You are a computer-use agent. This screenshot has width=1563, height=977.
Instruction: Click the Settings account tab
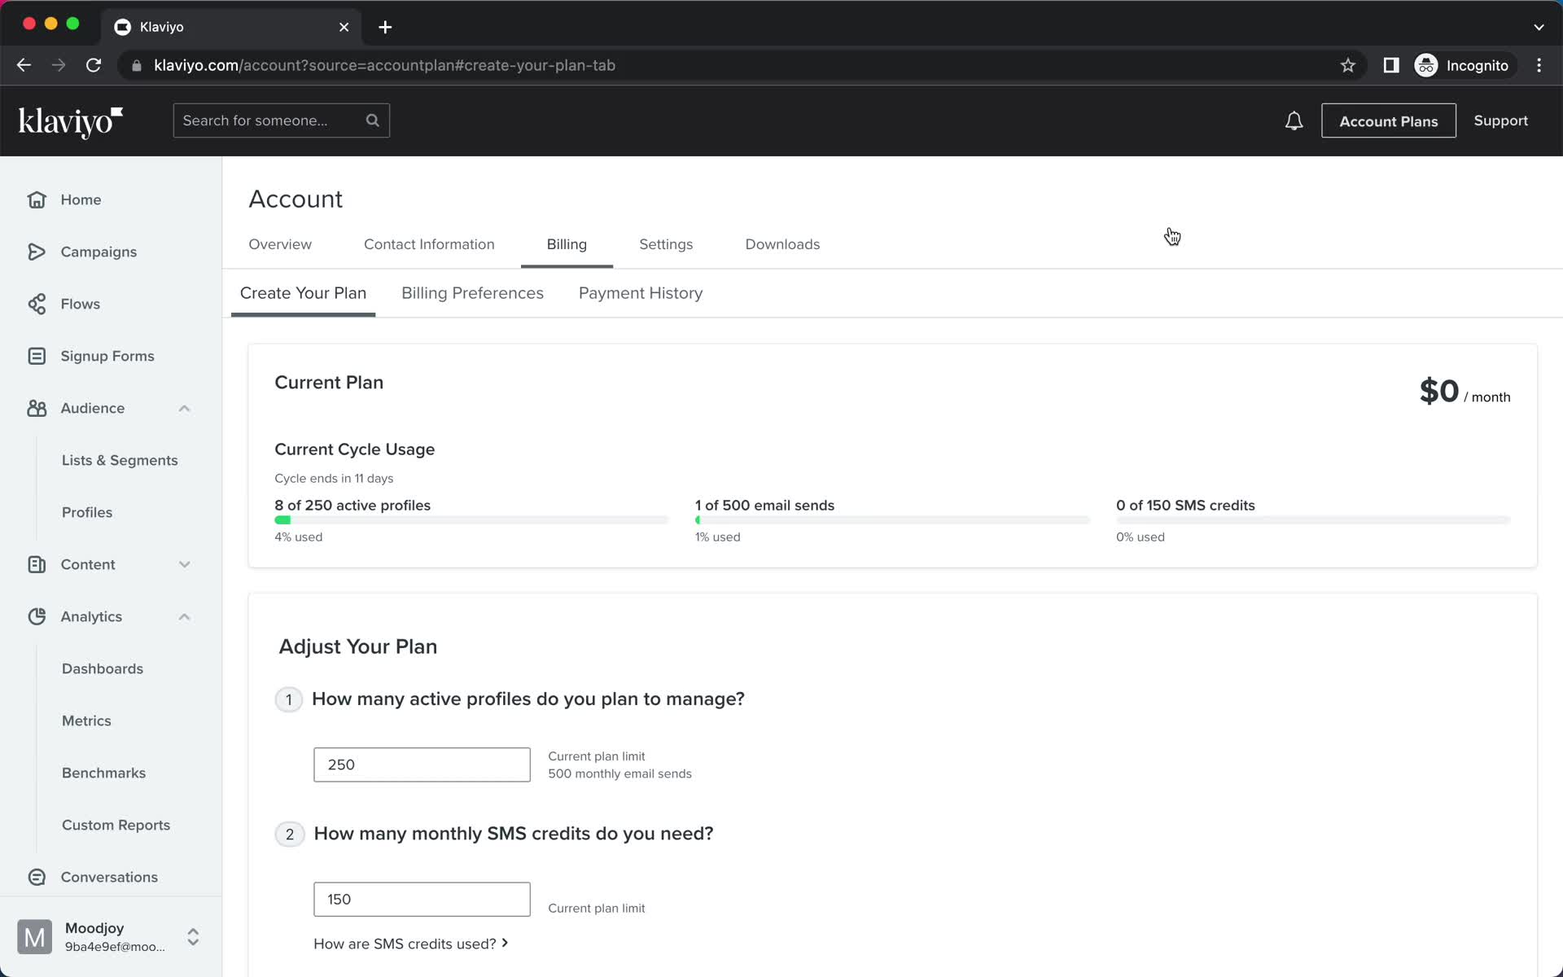[665, 243]
